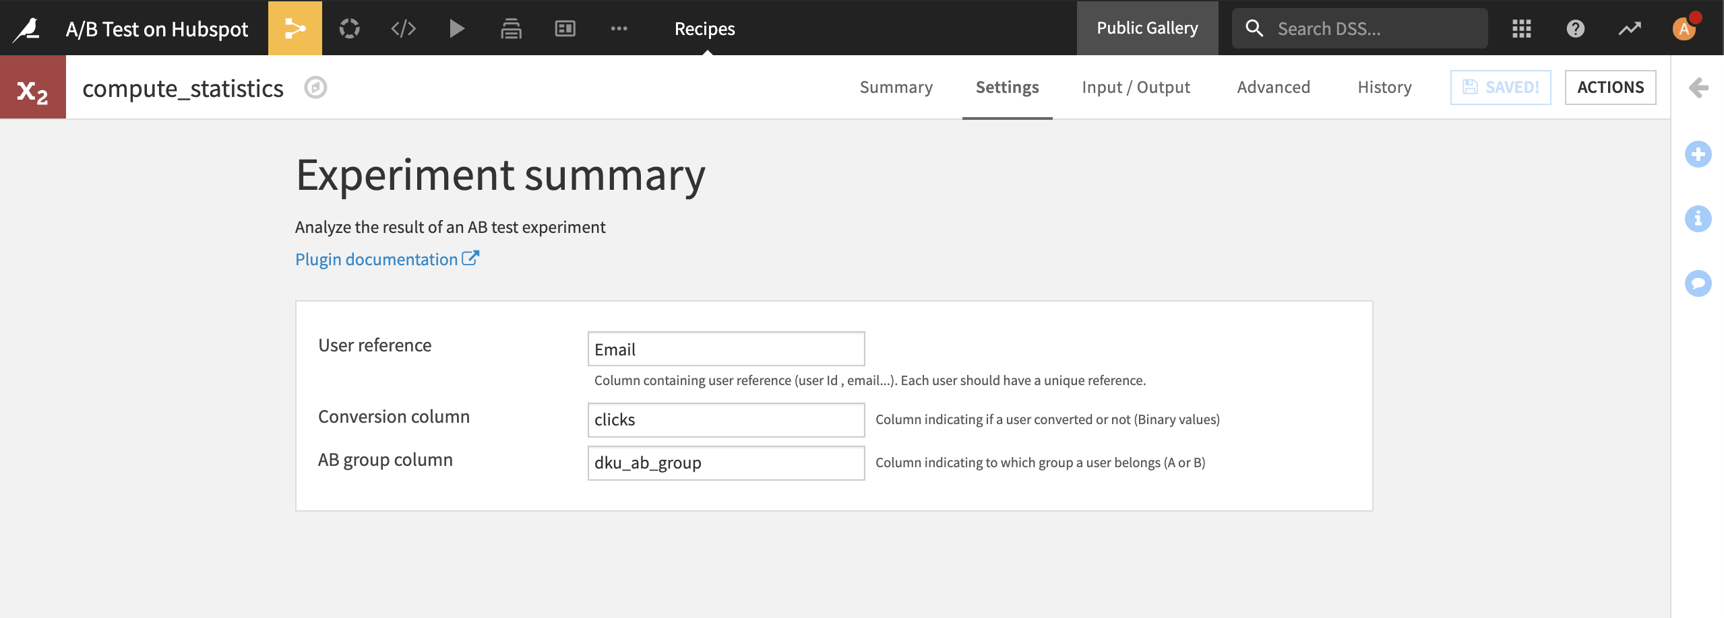Viewport: 1724px width, 618px height.
Task: Click the Dataiku bird logo
Action: pos(28,28)
